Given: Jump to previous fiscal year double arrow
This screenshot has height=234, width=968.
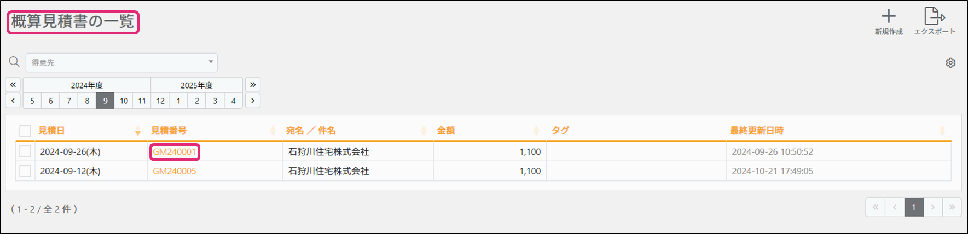Looking at the screenshot, I should (x=13, y=85).
